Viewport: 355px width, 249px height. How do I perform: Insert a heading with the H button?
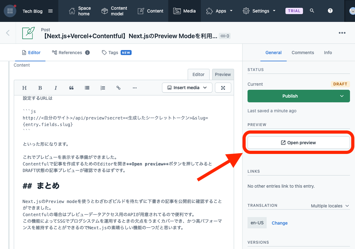coord(24,88)
